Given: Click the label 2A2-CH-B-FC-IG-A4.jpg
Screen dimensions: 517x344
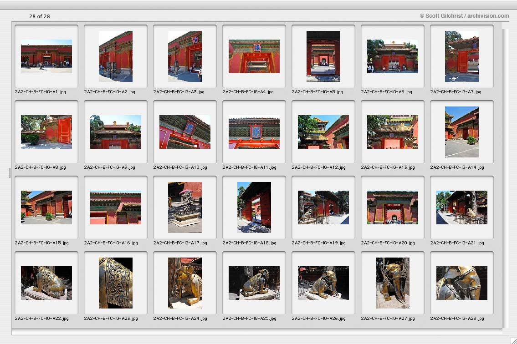Looking at the screenshot, I should tap(248, 92).
